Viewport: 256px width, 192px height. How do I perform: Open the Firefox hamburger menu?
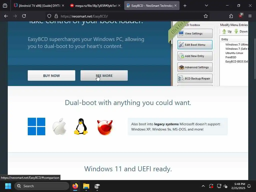click(x=250, y=16)
